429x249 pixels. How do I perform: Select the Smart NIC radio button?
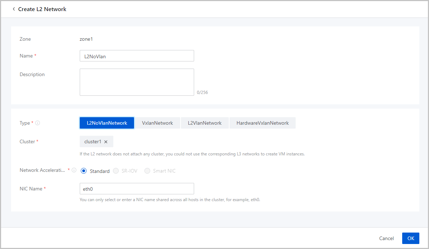[147, 171]
